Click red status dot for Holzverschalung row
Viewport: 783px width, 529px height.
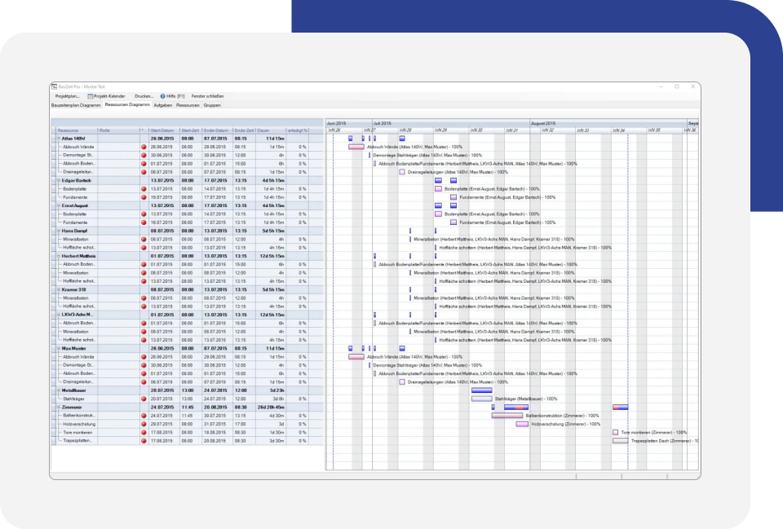[144, 424]
